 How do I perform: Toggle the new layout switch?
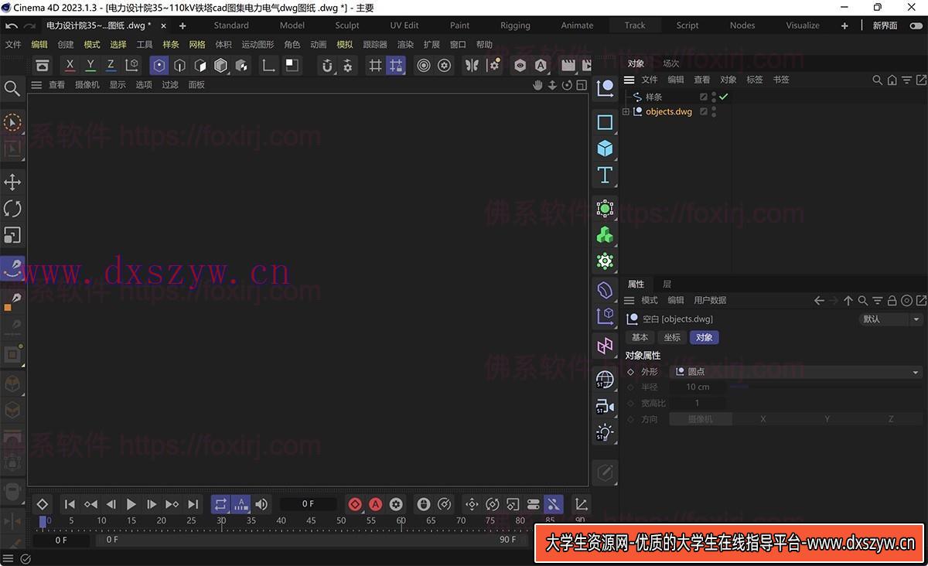(916, 26)
